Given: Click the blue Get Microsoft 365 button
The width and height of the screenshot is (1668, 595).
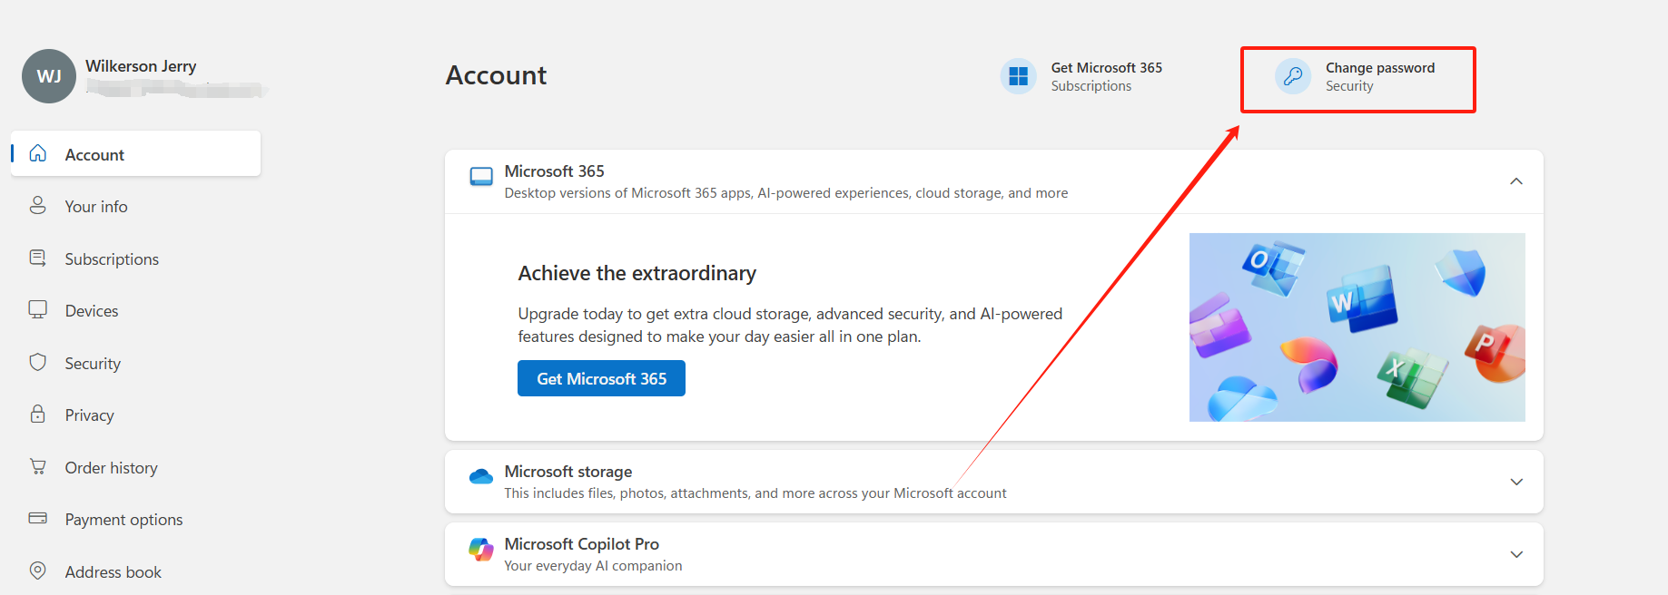Looking at the screenshot, I should (601, 378).
